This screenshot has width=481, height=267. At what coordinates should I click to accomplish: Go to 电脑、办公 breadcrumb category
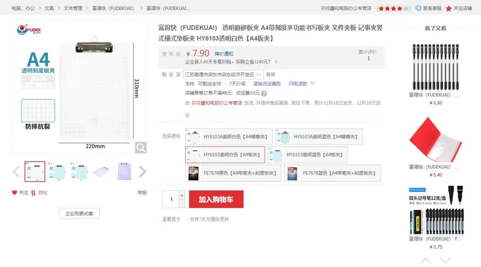[23, 8]
